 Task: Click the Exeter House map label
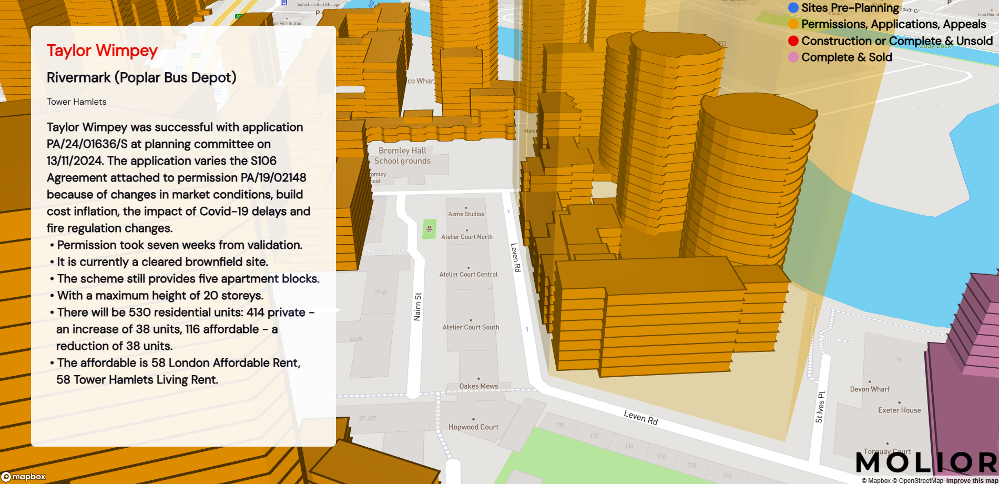pos(899,410)
